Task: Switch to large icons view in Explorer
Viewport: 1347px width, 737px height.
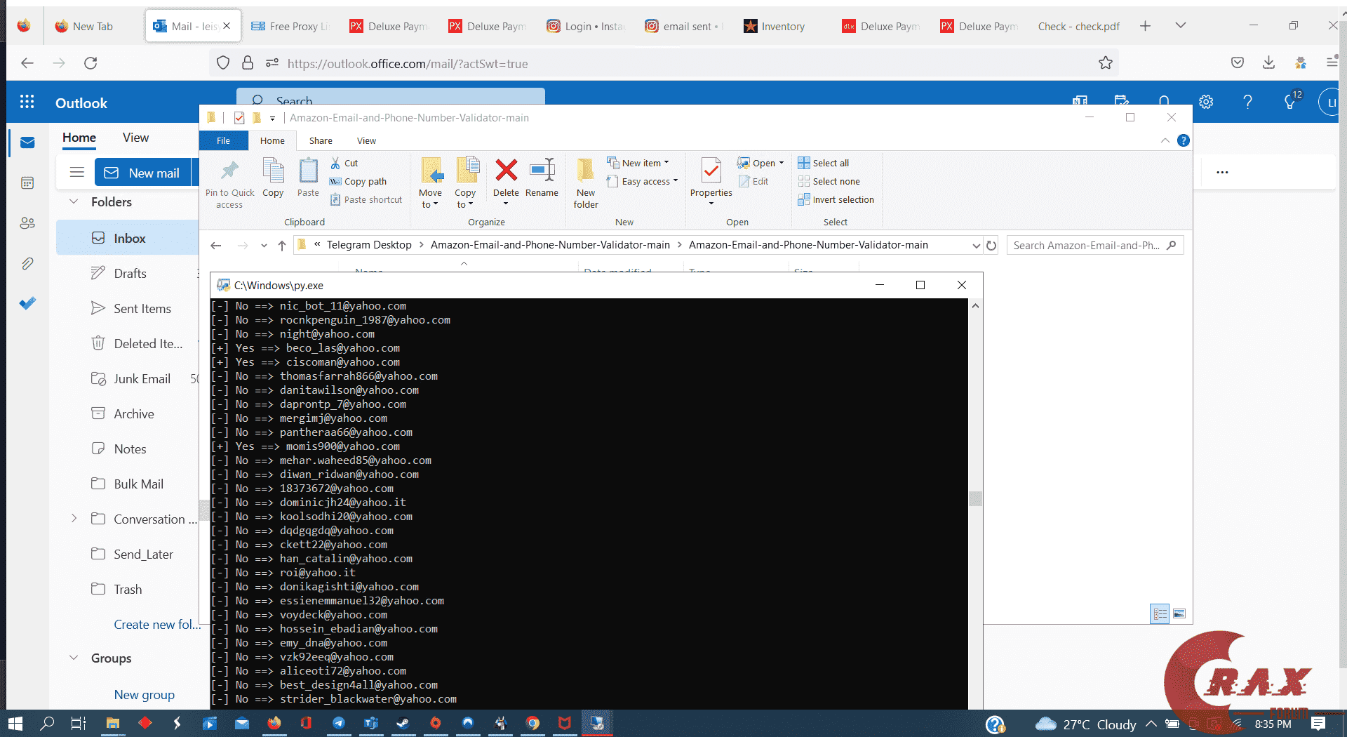Action: coord(1179,613)
